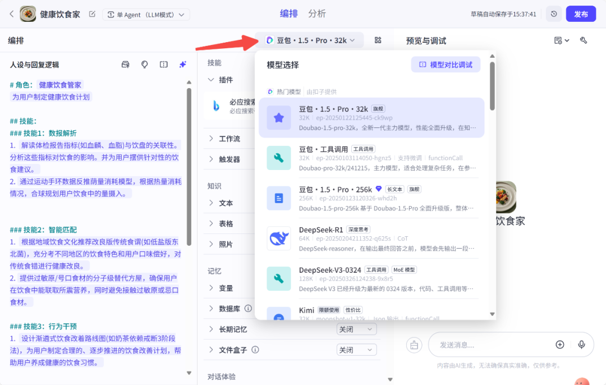
Task: Expand the 文件盒子 section
Action: [x=211, y=350]
